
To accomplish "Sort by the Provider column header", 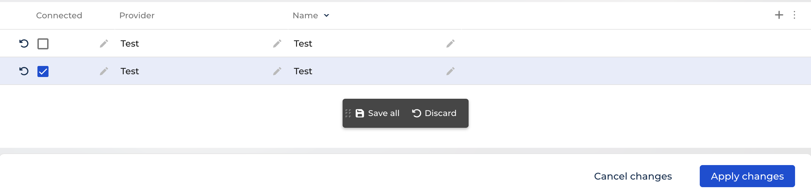I will [x=137, y=16].
